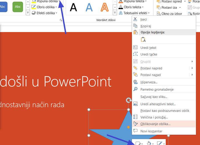Expand the Popuna teksta dropdown arrow

coord(146,1)
